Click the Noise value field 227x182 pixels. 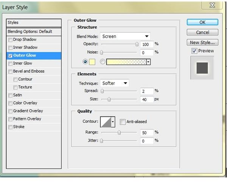tap(147, 52)
